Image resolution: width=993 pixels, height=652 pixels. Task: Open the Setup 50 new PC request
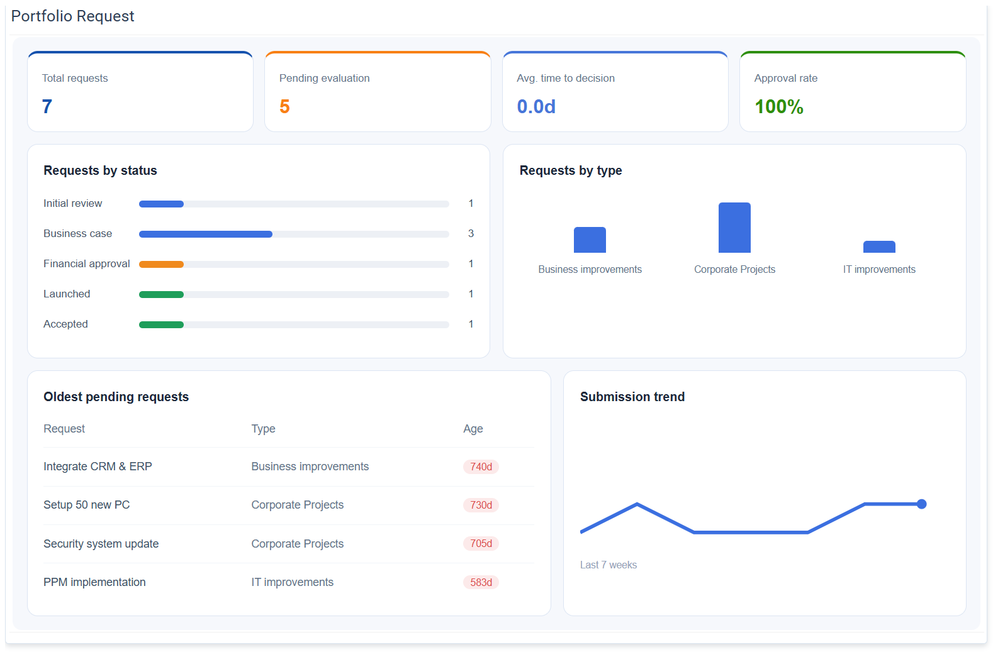pos(86,505)
